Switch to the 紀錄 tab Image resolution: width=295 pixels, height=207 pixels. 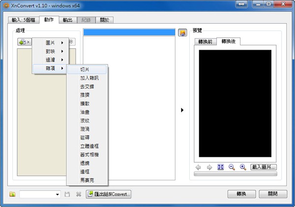pyautogui.click(x=86, y=20)
